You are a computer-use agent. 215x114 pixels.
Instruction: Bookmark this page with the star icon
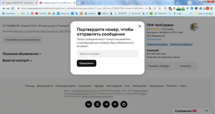160,8
